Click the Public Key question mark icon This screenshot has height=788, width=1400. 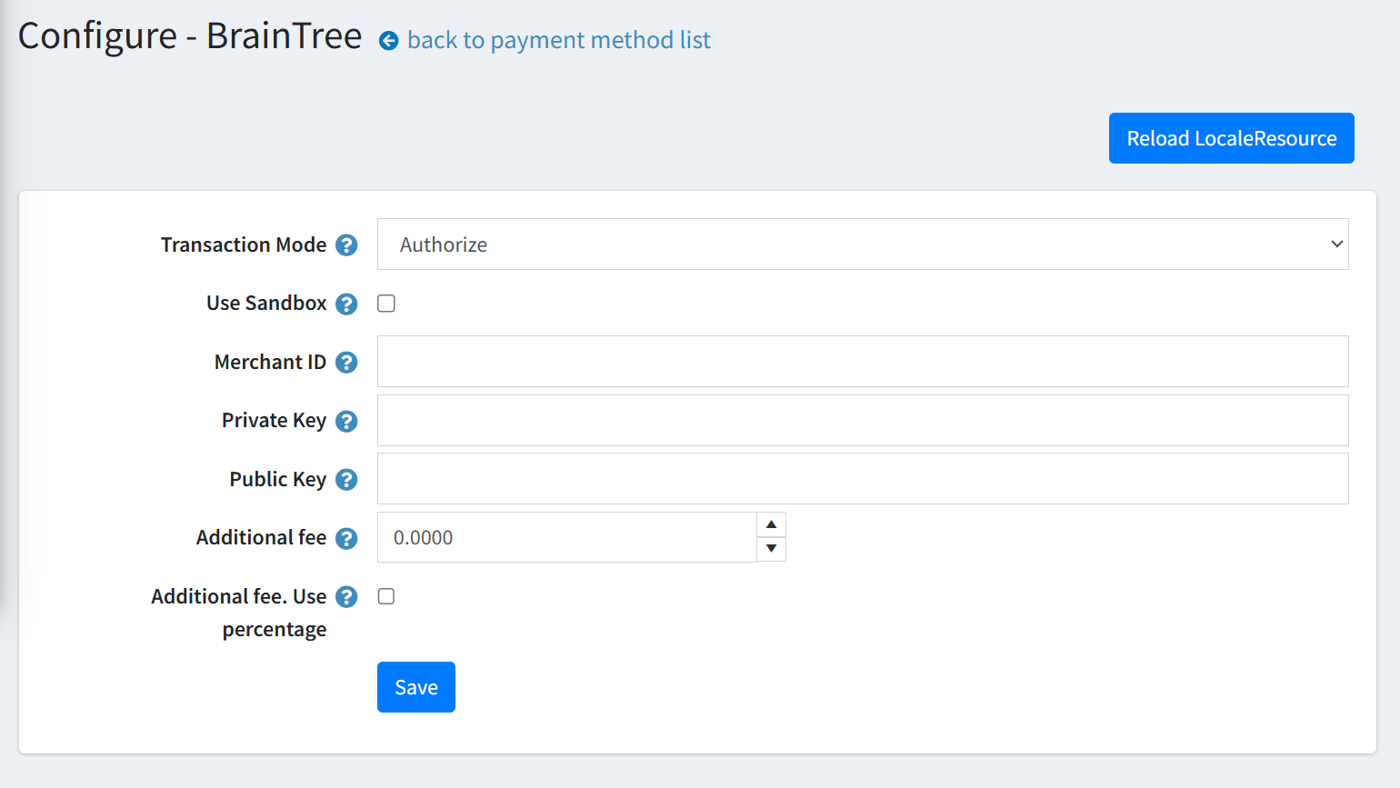tap(345, 479)
